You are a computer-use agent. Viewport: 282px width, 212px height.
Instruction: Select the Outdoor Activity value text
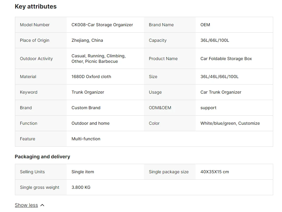pyautogui.click(x=99, y=59)
